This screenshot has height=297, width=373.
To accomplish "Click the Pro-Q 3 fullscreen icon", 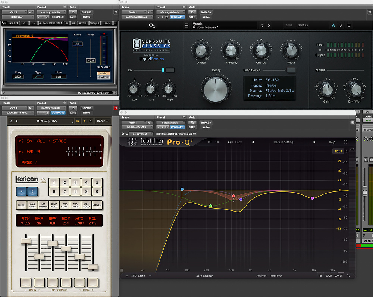I will (345, 142).
